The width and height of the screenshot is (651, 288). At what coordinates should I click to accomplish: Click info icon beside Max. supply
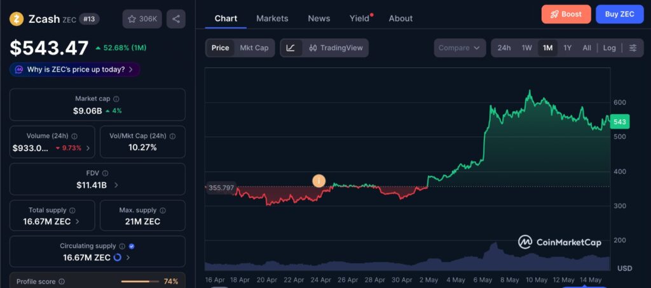click(163, 211)
